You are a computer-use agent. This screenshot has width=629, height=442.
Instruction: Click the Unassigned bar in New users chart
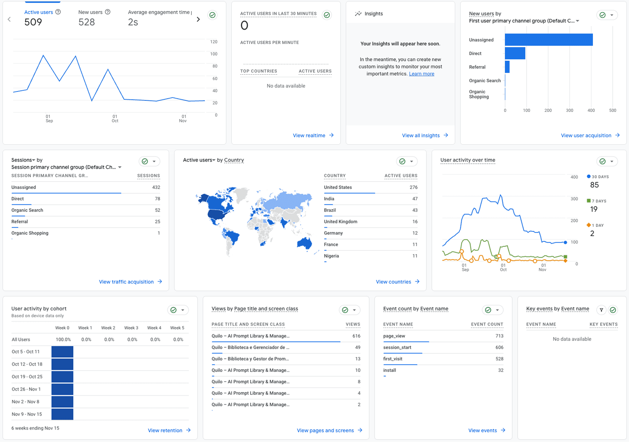tap(549, 40)
